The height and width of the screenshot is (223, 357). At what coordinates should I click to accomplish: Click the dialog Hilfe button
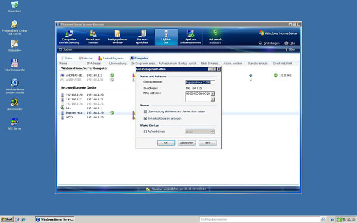(208, 143)
